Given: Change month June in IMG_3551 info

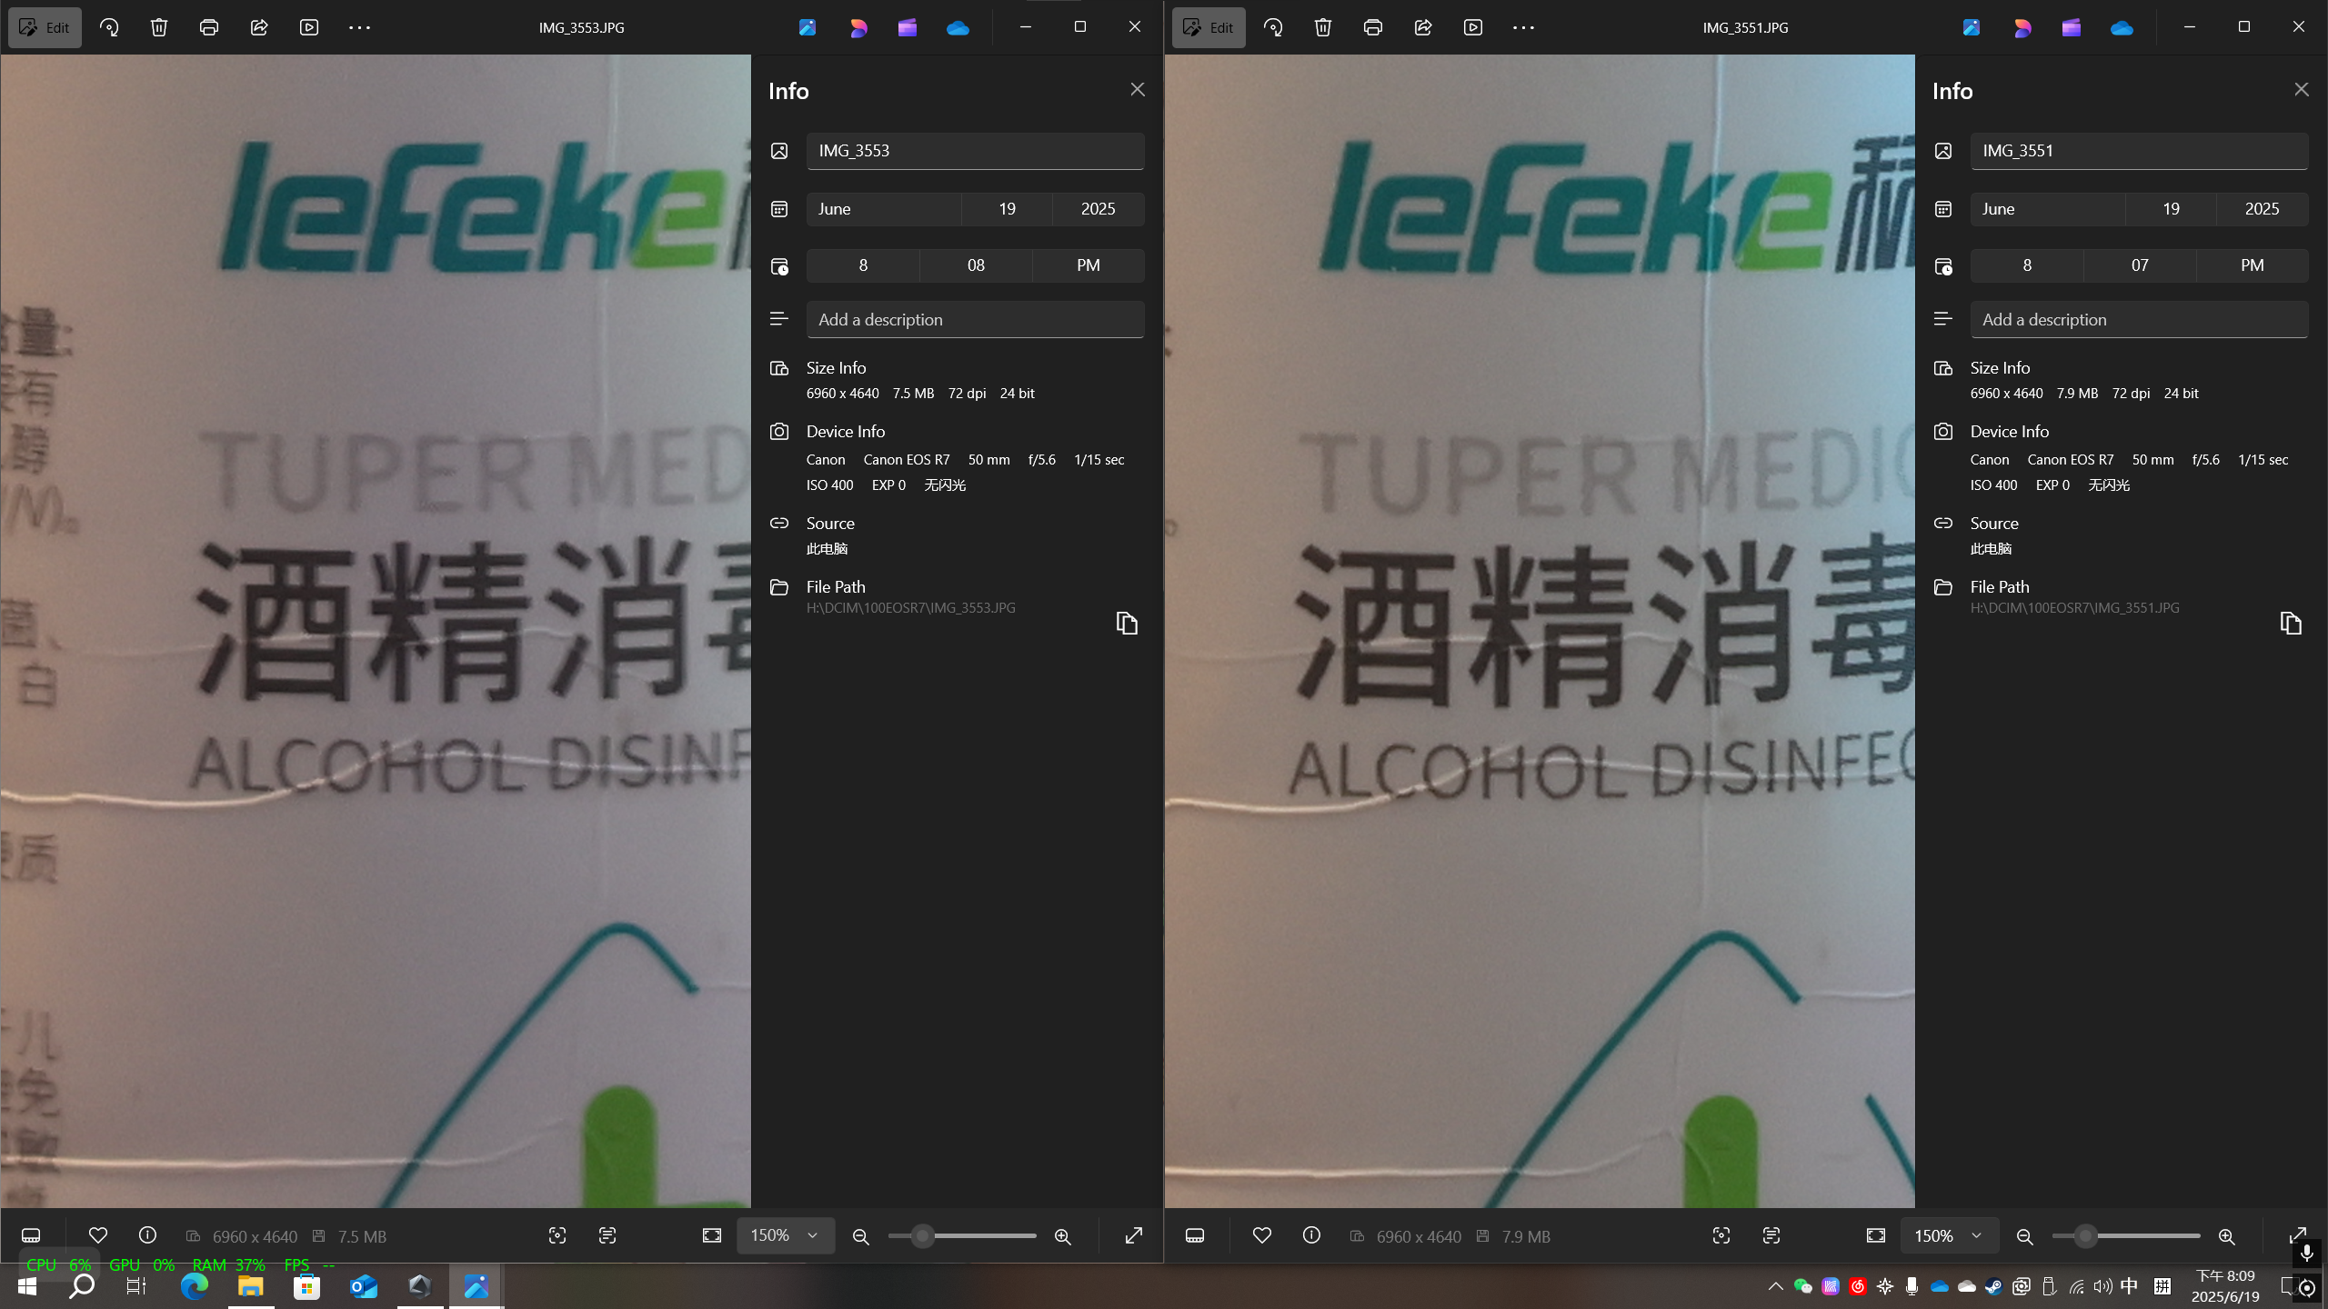Looking at the screenshot, I should point(2047,209).
